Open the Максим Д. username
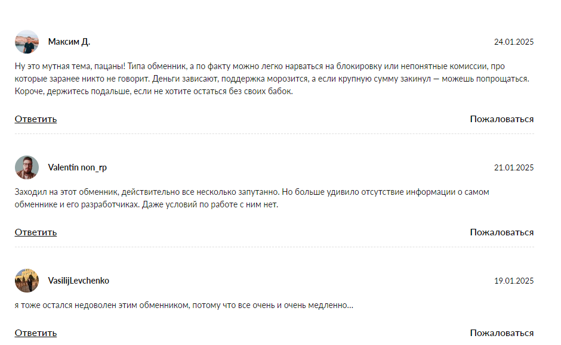The height and width of the screenshot is (345, 561). click(x=69, y=42)
